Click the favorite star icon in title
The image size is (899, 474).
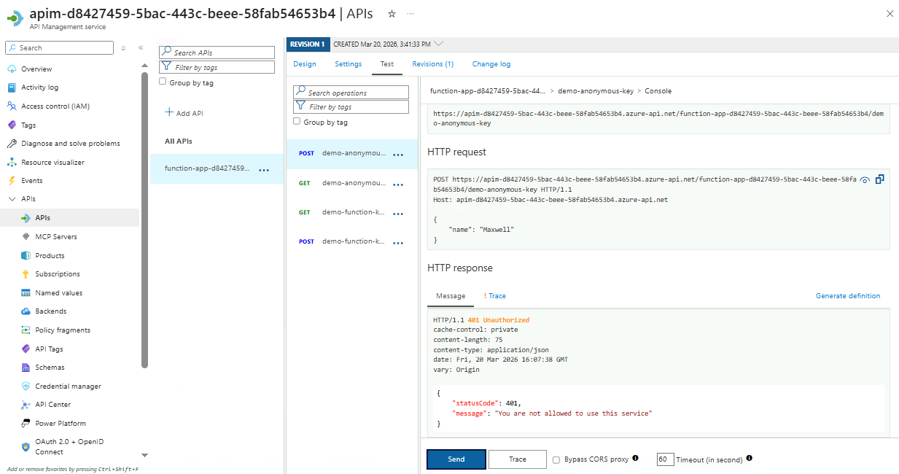click(x=392, y=14)
